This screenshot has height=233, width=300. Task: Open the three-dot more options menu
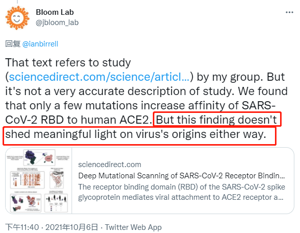tap(289, 12)
